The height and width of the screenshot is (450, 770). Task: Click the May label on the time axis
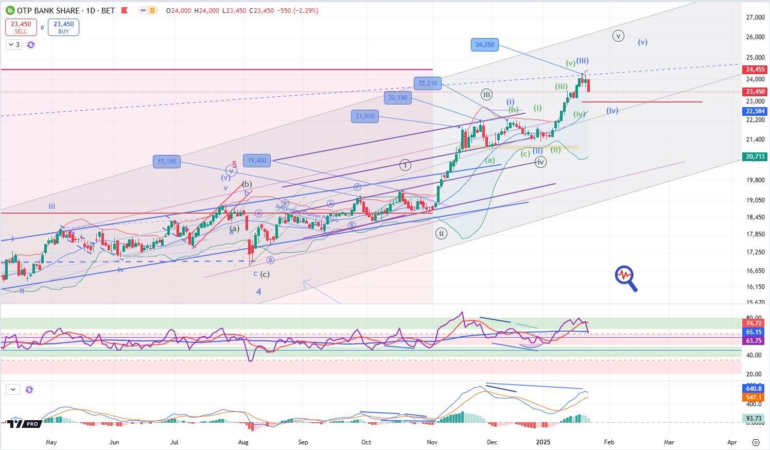click(51, 442)
